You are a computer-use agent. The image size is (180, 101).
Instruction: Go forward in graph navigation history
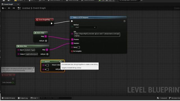click(14, 8)
